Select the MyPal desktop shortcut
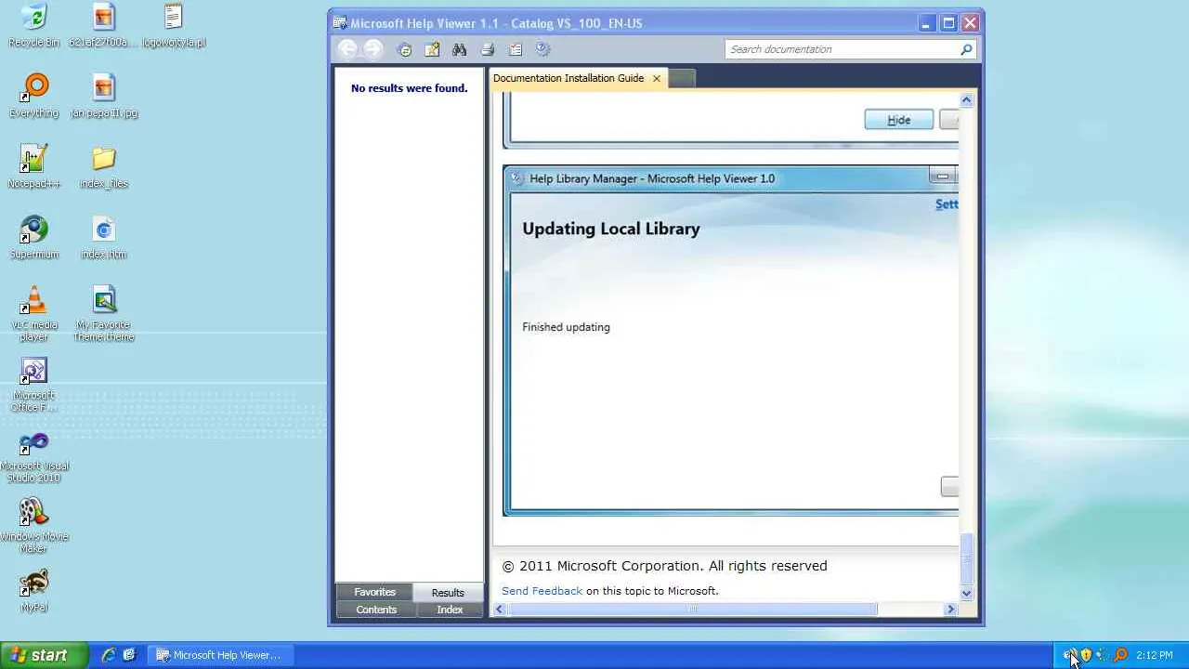 [33, 591]
